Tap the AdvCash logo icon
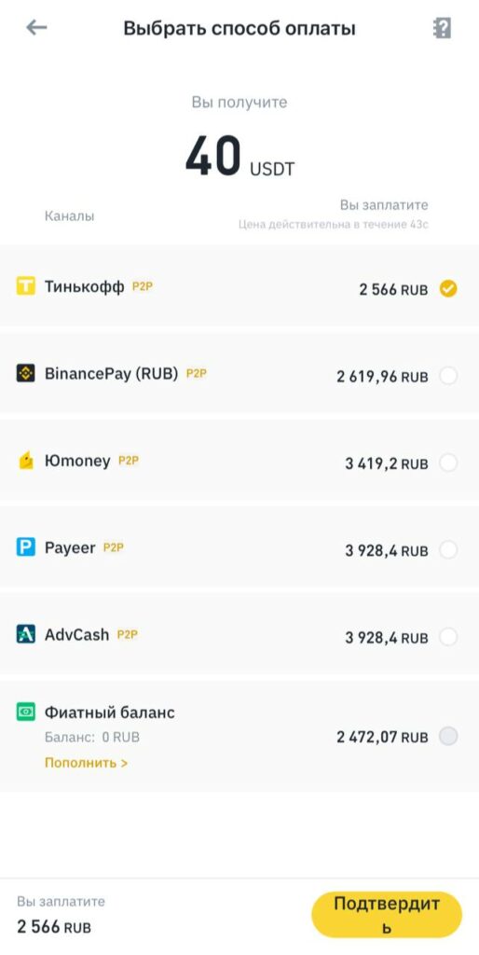 25,634
